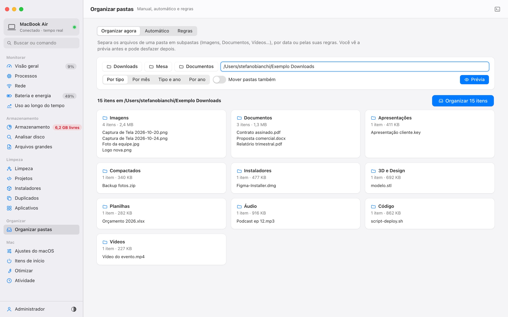Open Arquivos grandes
The width and height of the screenshot is (508, 317).
41,147
